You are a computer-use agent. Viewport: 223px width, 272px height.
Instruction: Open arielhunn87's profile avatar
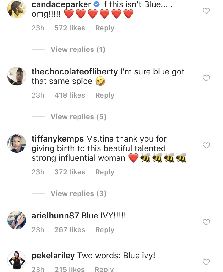(x=17, y=220)
